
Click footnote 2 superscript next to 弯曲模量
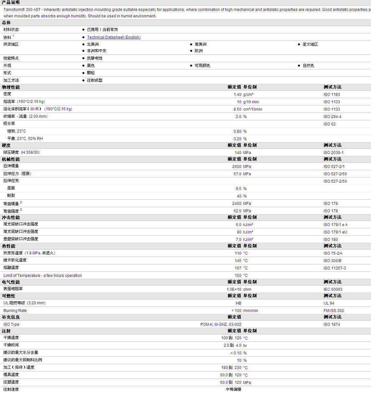point(21,202)
